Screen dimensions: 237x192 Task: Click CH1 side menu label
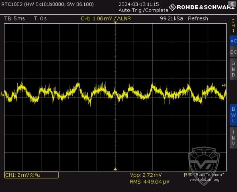coord(233,26)
